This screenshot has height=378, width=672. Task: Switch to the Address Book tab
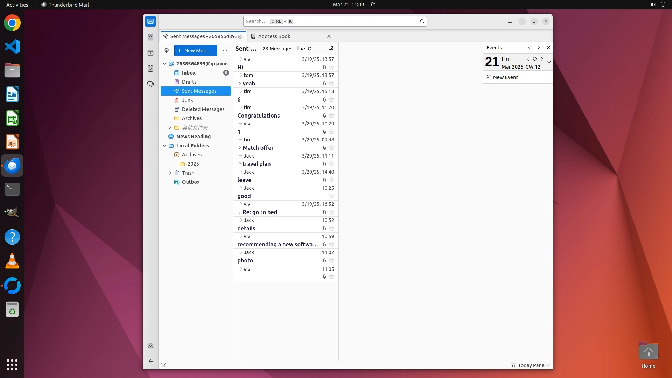pyautogui.click(x=274, y=36)
